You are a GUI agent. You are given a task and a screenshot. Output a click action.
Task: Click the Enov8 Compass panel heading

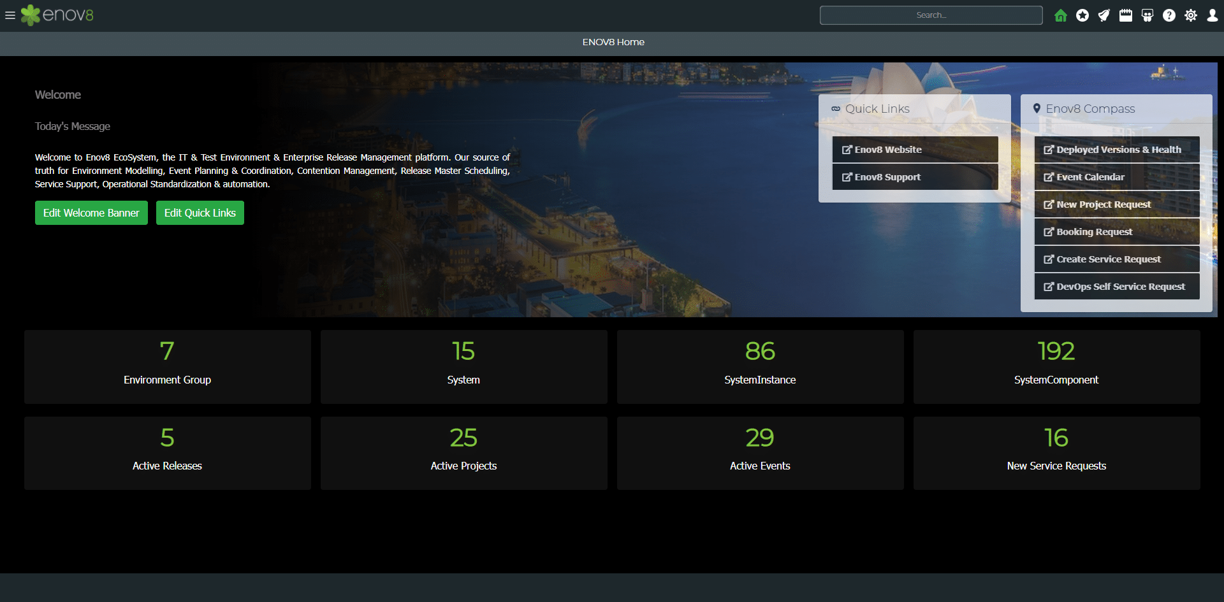(x=1090, y=109)
